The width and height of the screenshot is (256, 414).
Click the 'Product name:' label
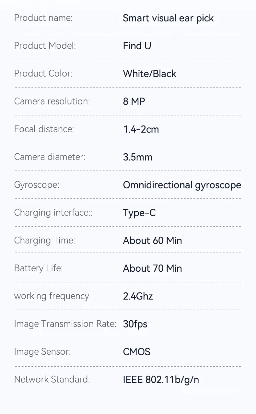(x=43, y=18)
